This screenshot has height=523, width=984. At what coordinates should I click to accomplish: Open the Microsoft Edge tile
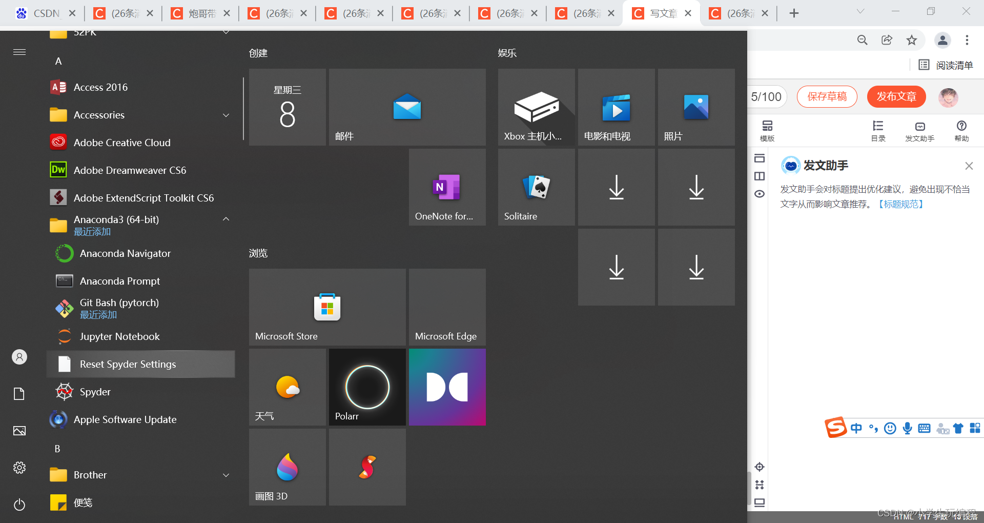coord(447,307)
